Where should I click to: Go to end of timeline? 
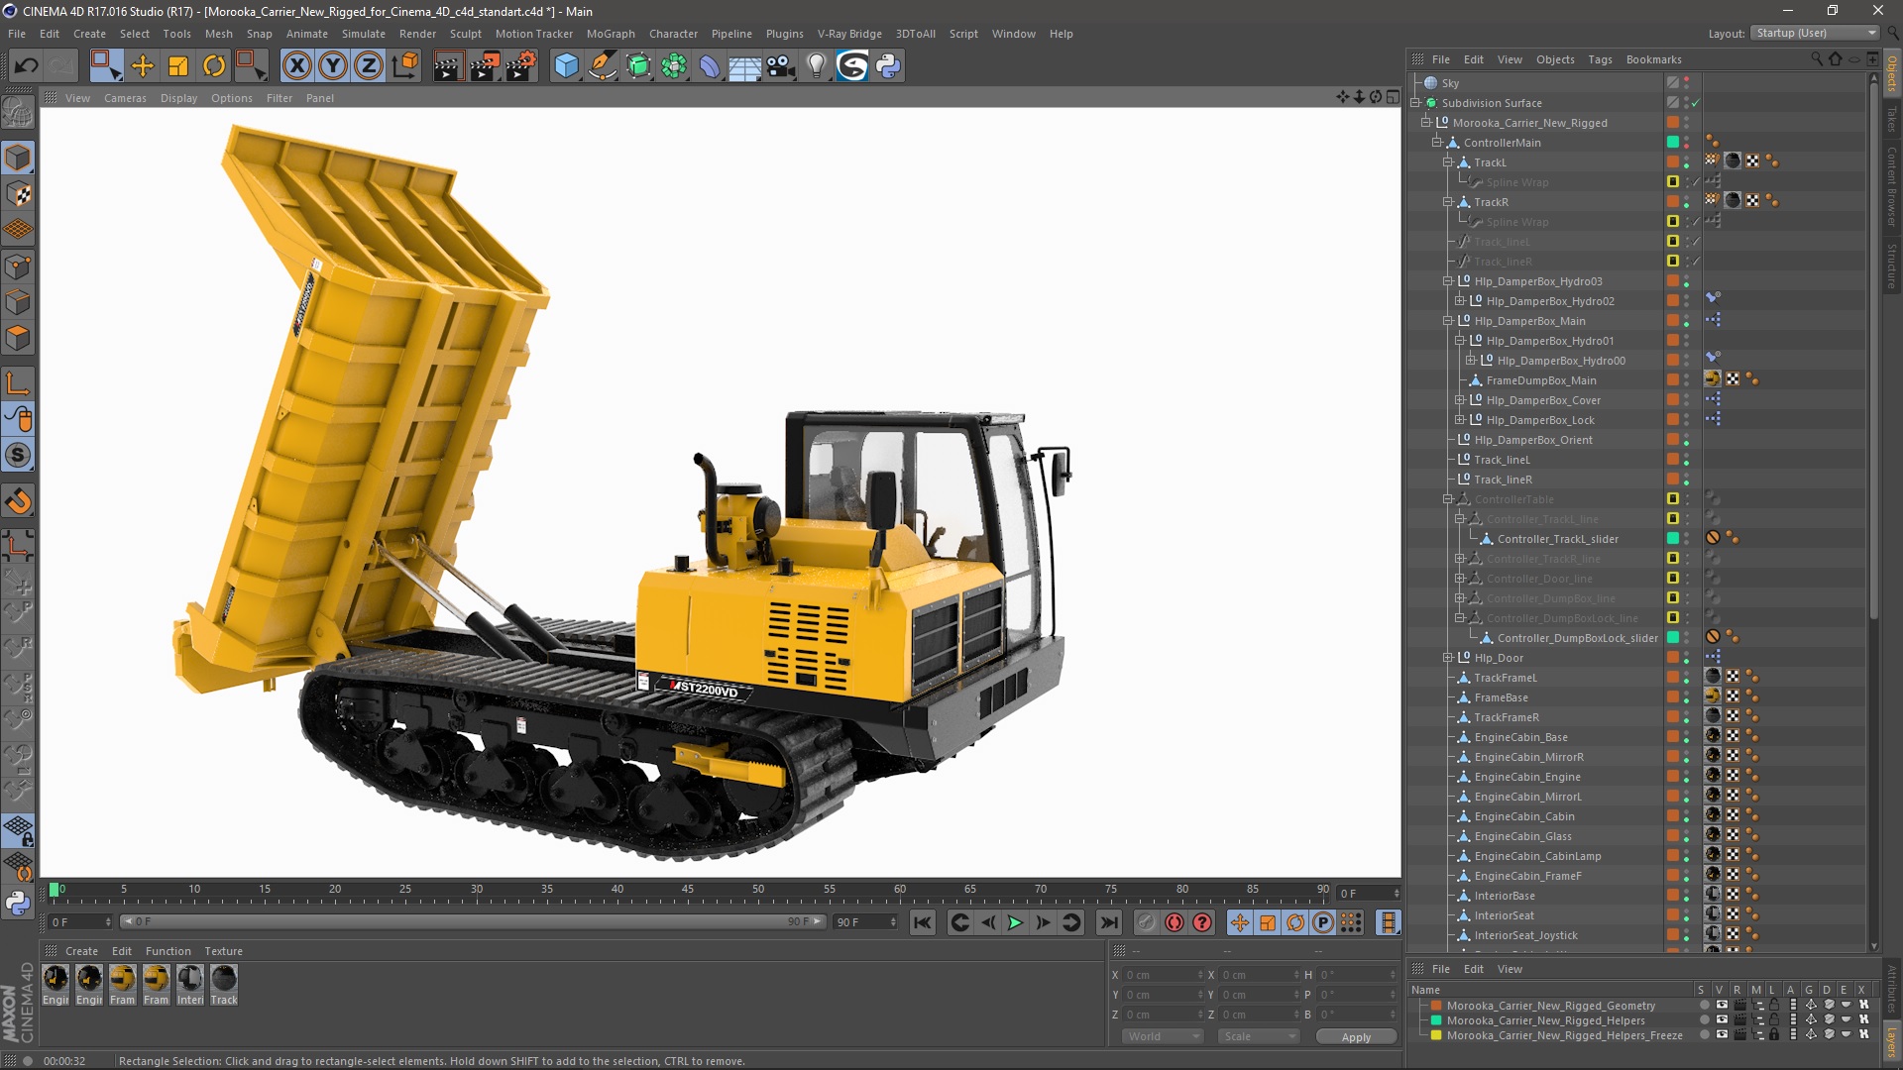coord(1109,922)
